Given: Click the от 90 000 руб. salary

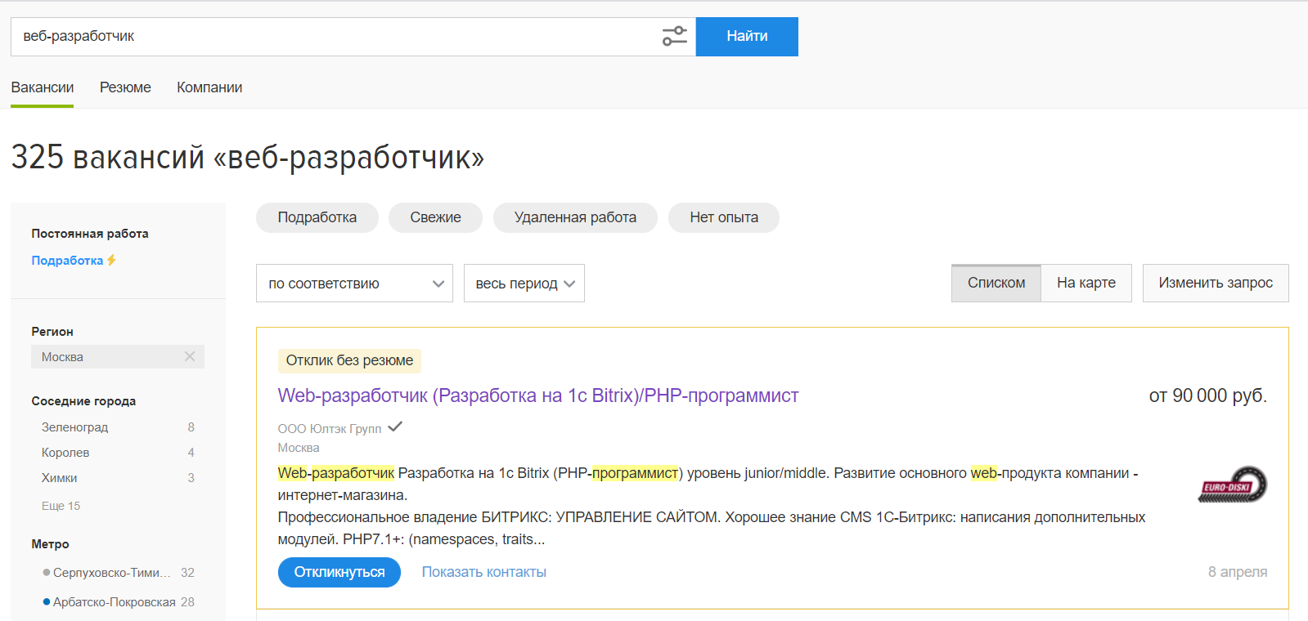Looking at the screenshot, I should click(x=1208, y=395).
